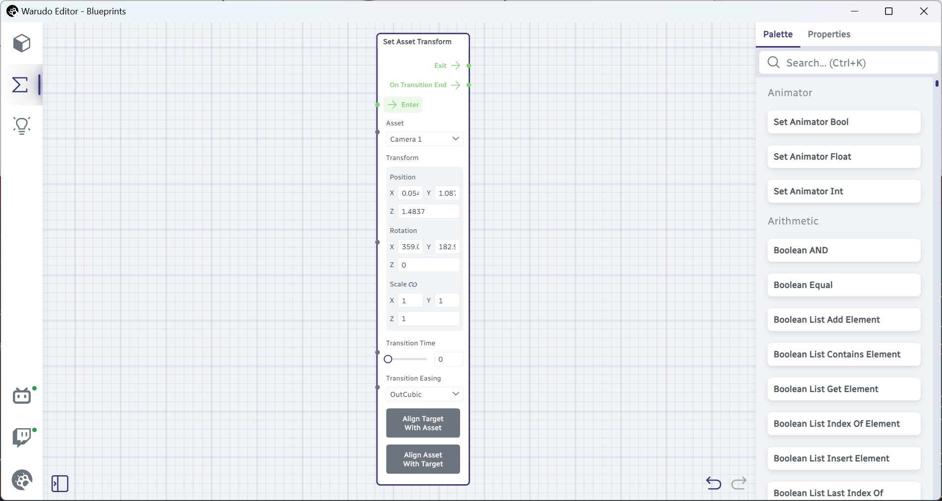This screenshot has height=501, width=942.
Task: Open the lightbulb icon in sidebar
Action: [x=22, y=125]
